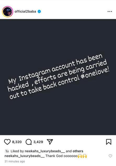
Task: View others who liked the post
Action: tap(78, 151)
